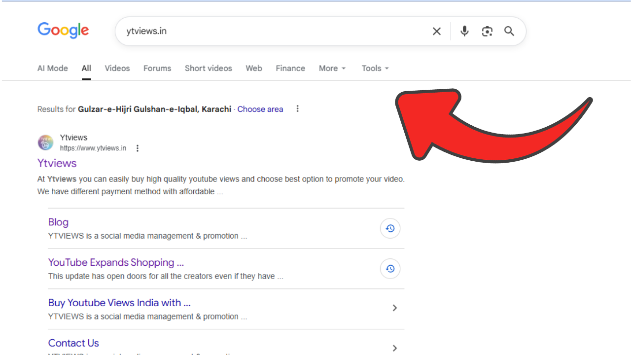Expand the More dropdown menu
This screenshot has height=355, width=631.
coord(332,69)
